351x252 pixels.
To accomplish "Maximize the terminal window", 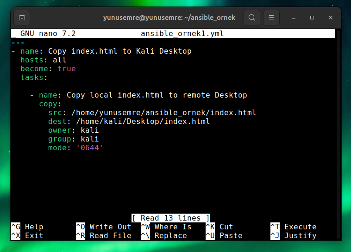I will (312, 18).
